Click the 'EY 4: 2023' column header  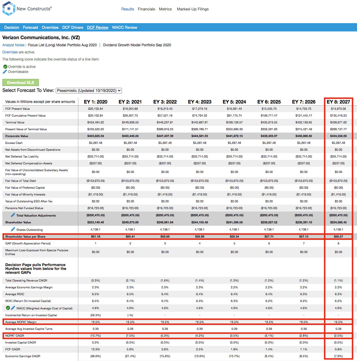pos(200,102)
